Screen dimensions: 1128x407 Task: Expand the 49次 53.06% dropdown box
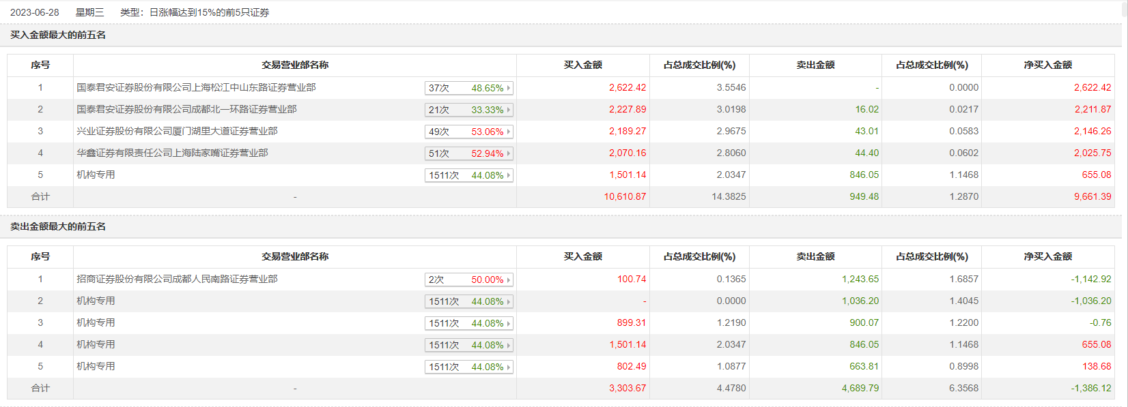tap(468, 132)
